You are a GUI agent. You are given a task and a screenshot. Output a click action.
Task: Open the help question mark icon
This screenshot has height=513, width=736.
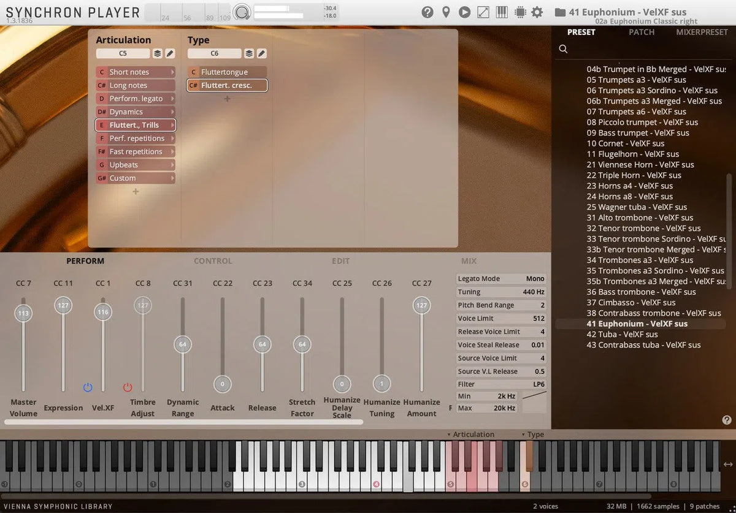click(427, 12)
